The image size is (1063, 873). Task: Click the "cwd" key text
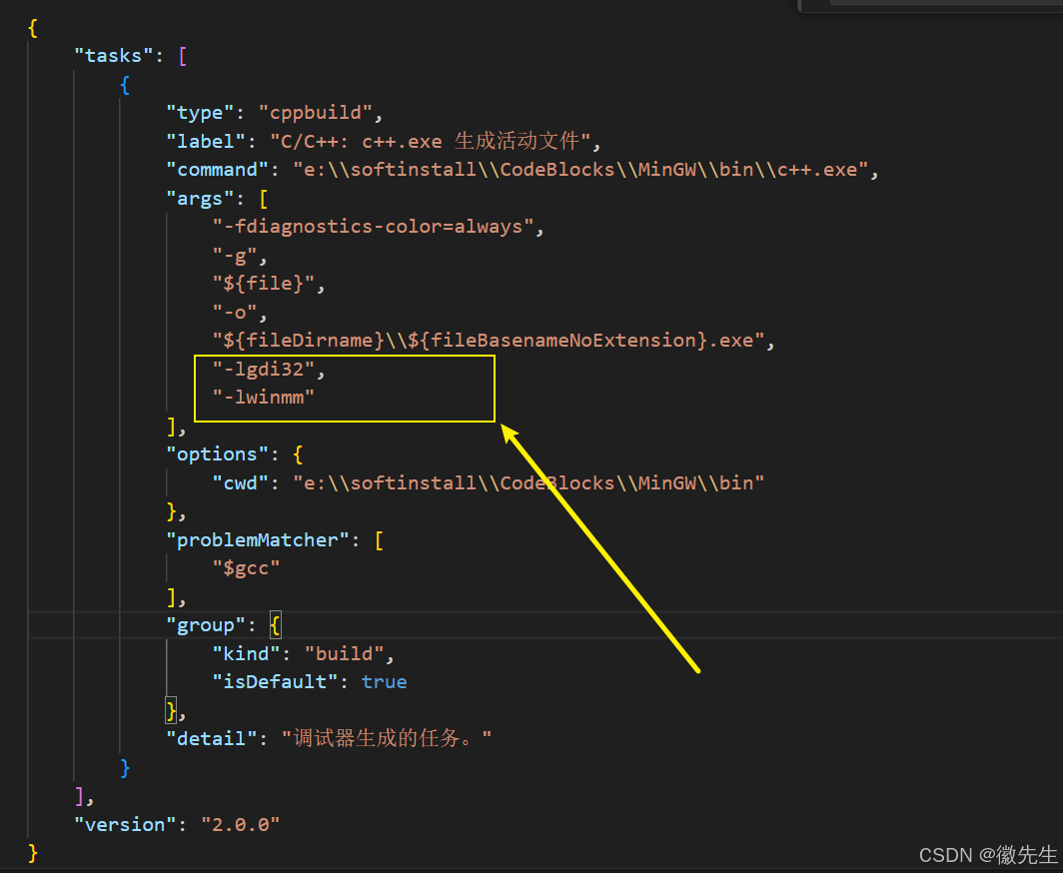click(x=241, y=483)
